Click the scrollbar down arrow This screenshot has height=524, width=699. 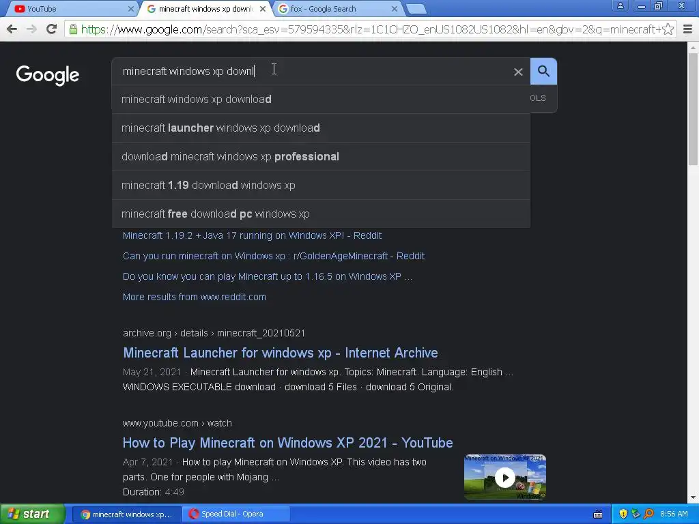point(693,497)
